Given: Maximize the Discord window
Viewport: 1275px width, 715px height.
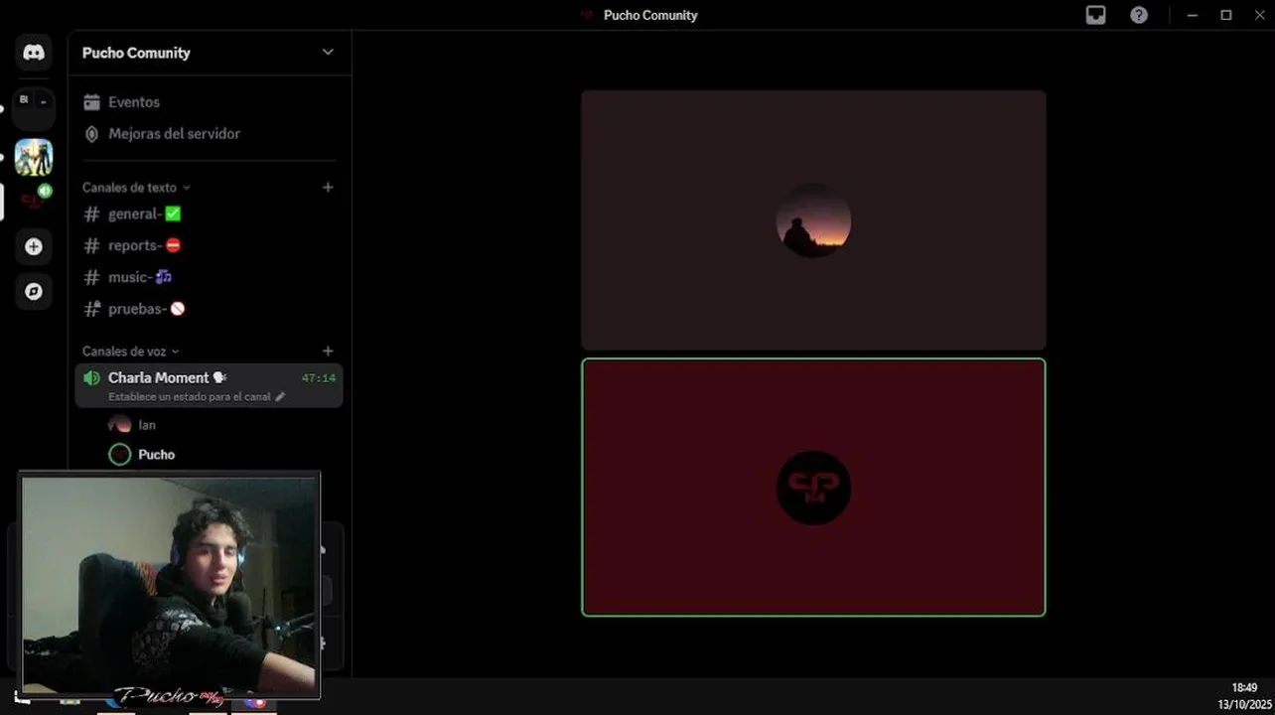Looking at the screenshot, I should point(1226,15).
